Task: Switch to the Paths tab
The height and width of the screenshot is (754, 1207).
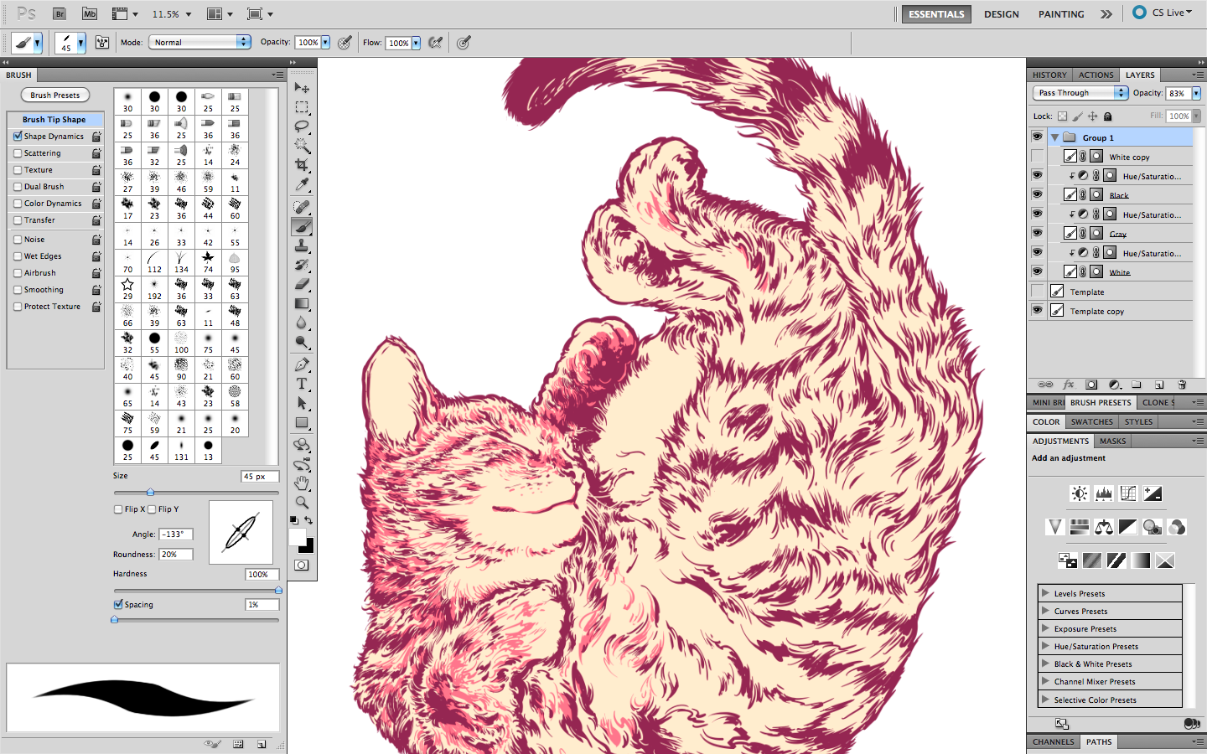Action: coord(1099,741)
